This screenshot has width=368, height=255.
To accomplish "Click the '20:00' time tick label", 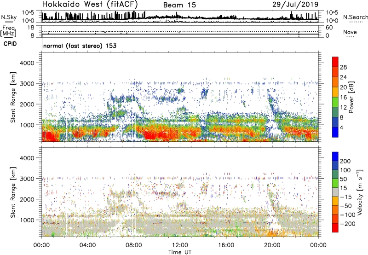I will point(272,245).
